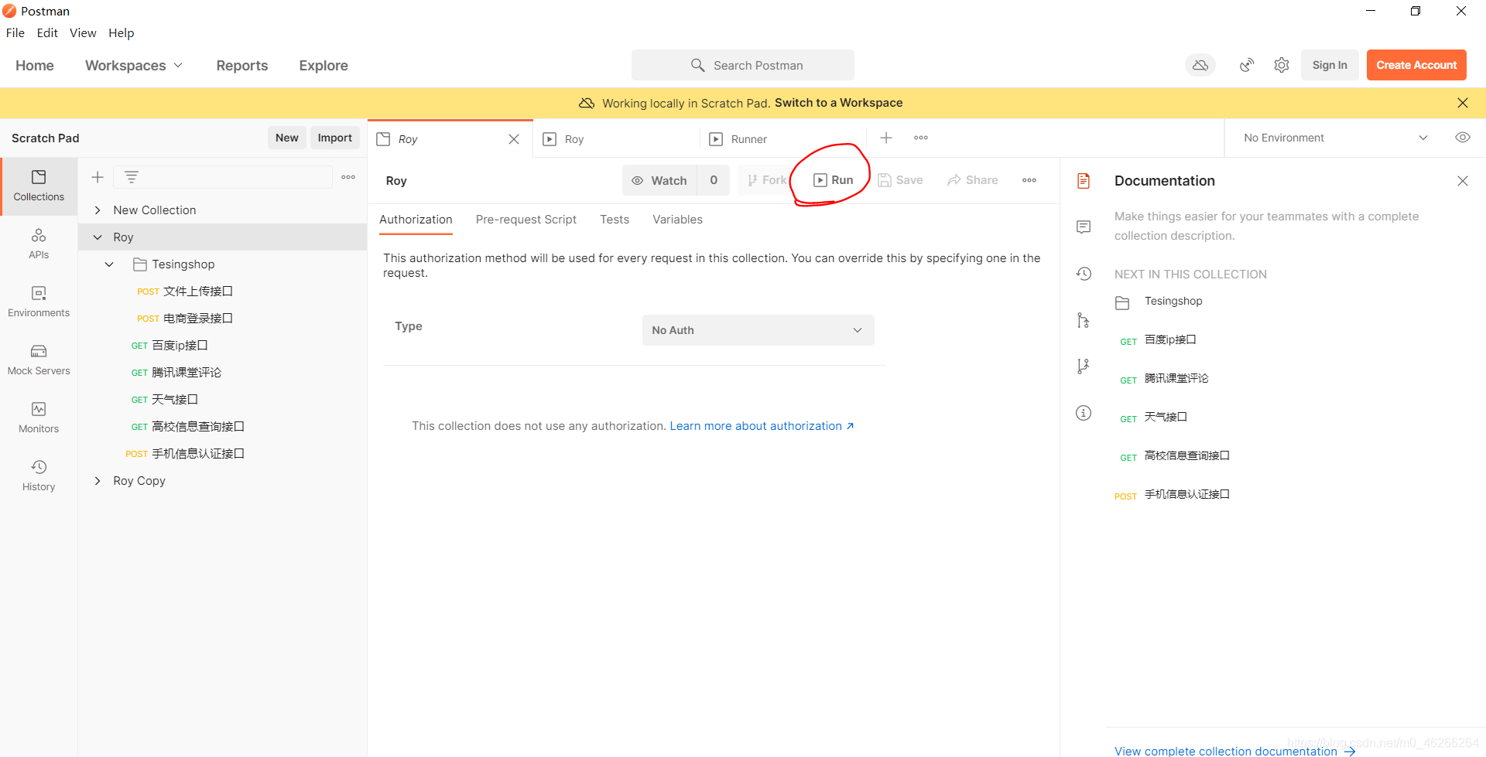Image resolution: width=1486 pixels, height=757 pixels.
Task: Open the Explore page
Action: pyautogui.click(x=324, y=66)
